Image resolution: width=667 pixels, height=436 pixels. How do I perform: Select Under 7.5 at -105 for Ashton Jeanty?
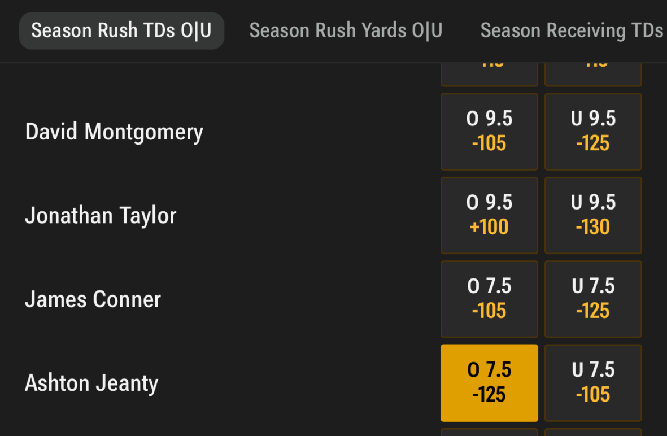click(593, 382)
